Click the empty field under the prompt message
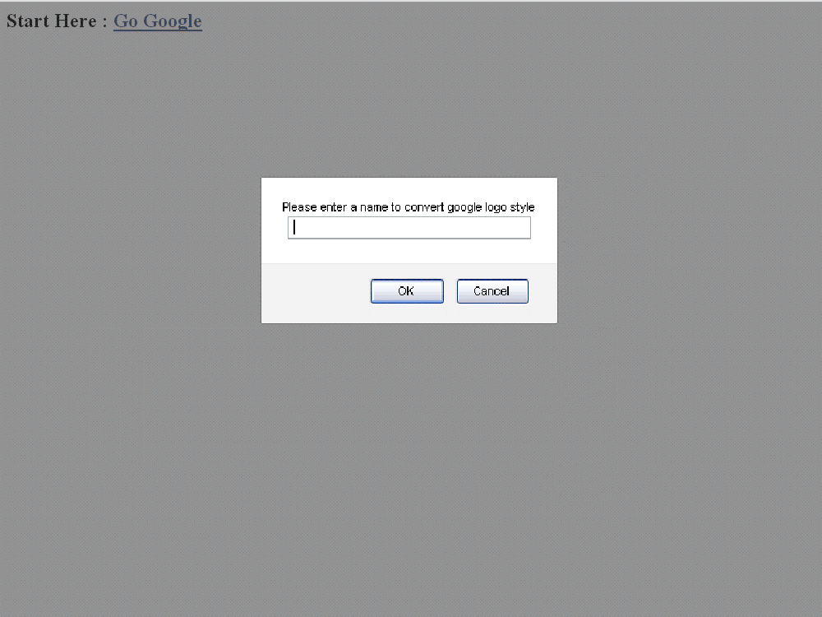This screenshot has height=617, width=822. click(x=409, y=228)
